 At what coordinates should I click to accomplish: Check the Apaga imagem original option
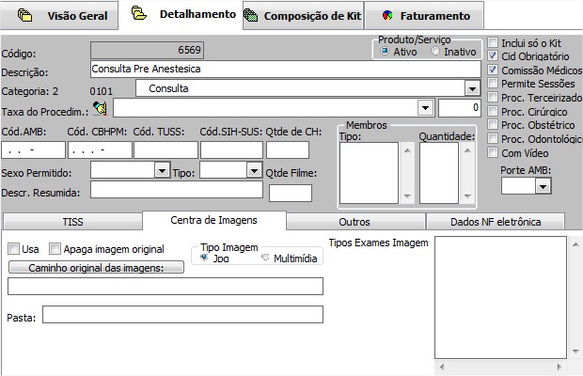point(55,249)
